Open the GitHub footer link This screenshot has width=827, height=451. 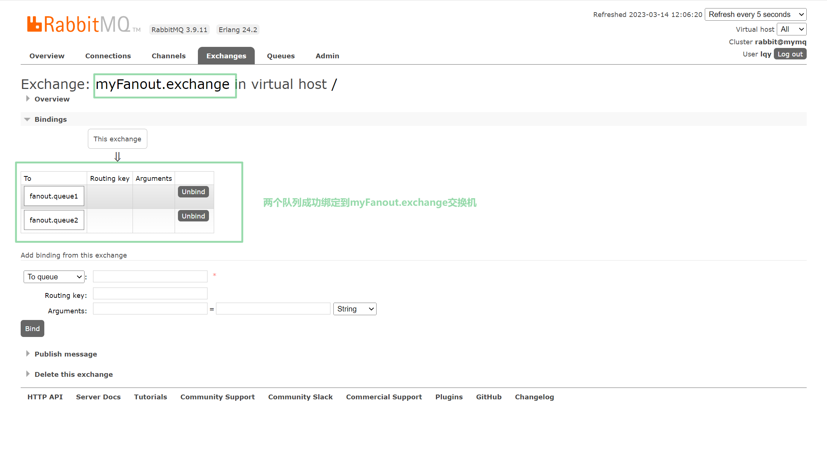(488, 397)
